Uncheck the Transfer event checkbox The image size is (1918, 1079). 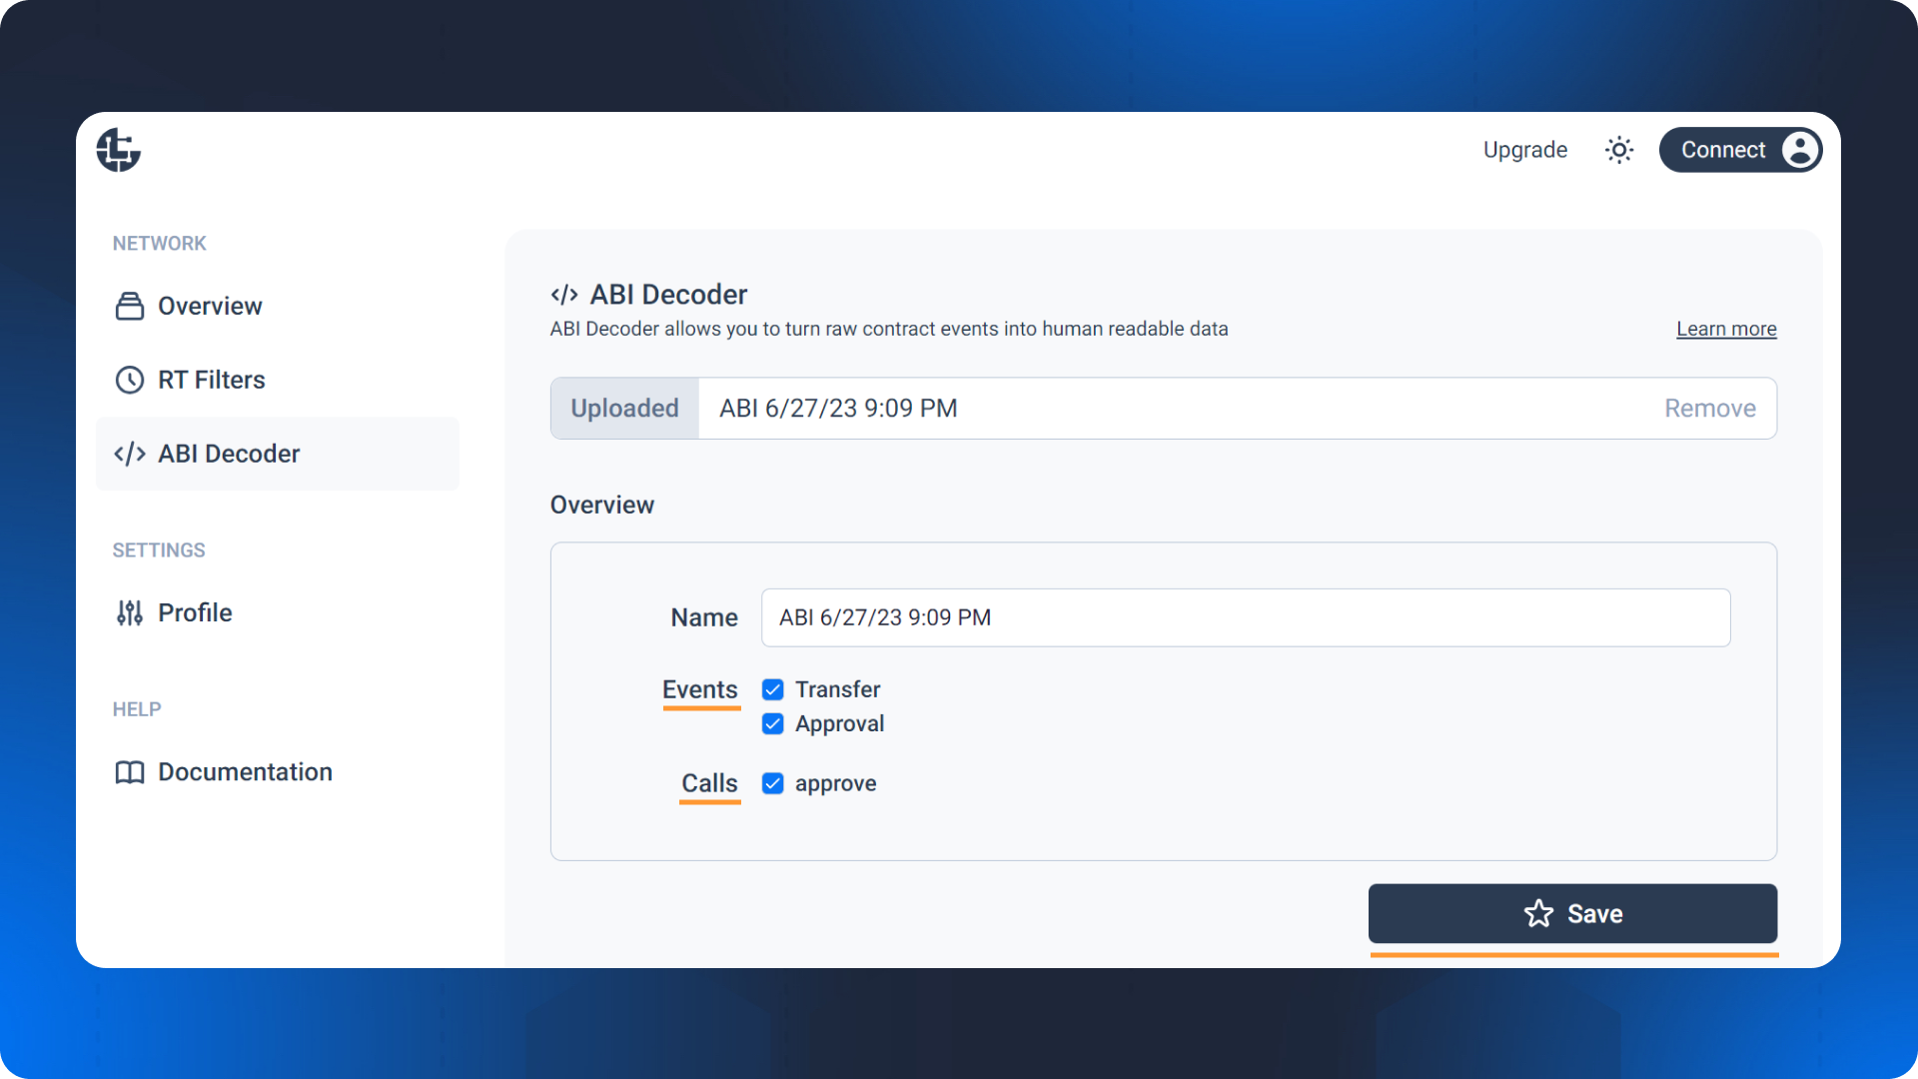pyautogui.click(x=772, y=689)
